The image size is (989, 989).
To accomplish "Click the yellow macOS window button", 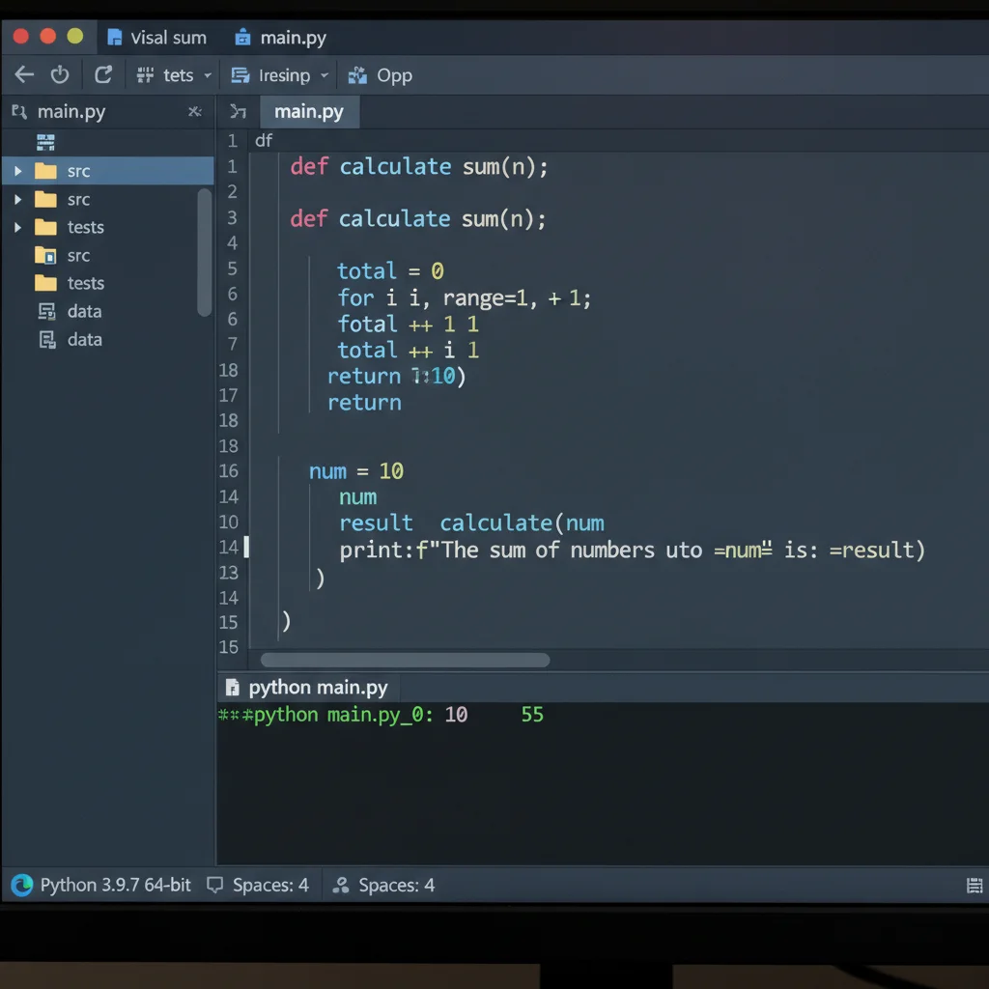I will point(75,36).
